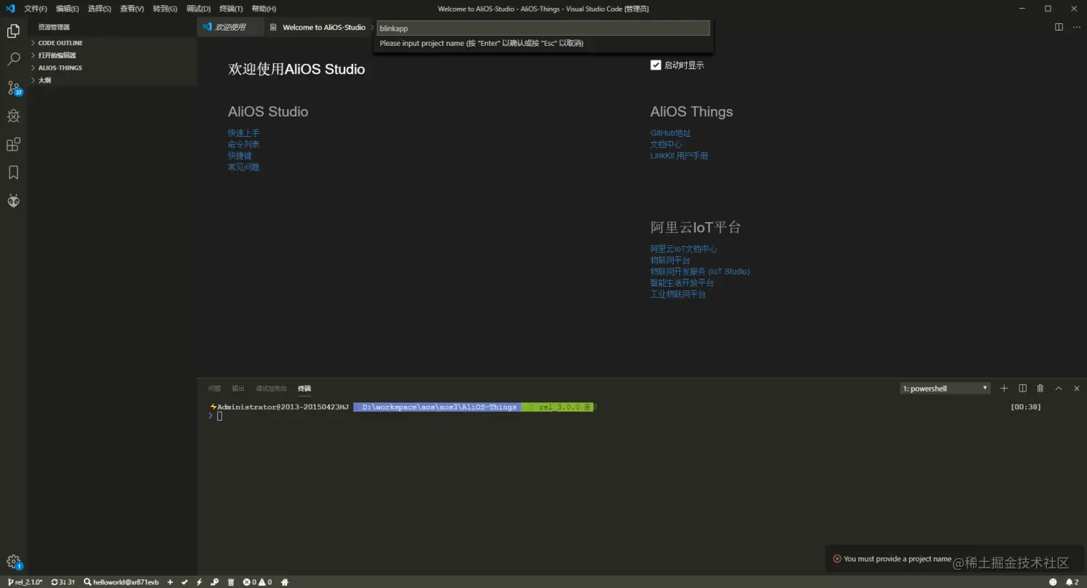Click the rel_2.1.0 git branch indicator
The height and width of the screenshot is (588, 1087).
[25, 582]
